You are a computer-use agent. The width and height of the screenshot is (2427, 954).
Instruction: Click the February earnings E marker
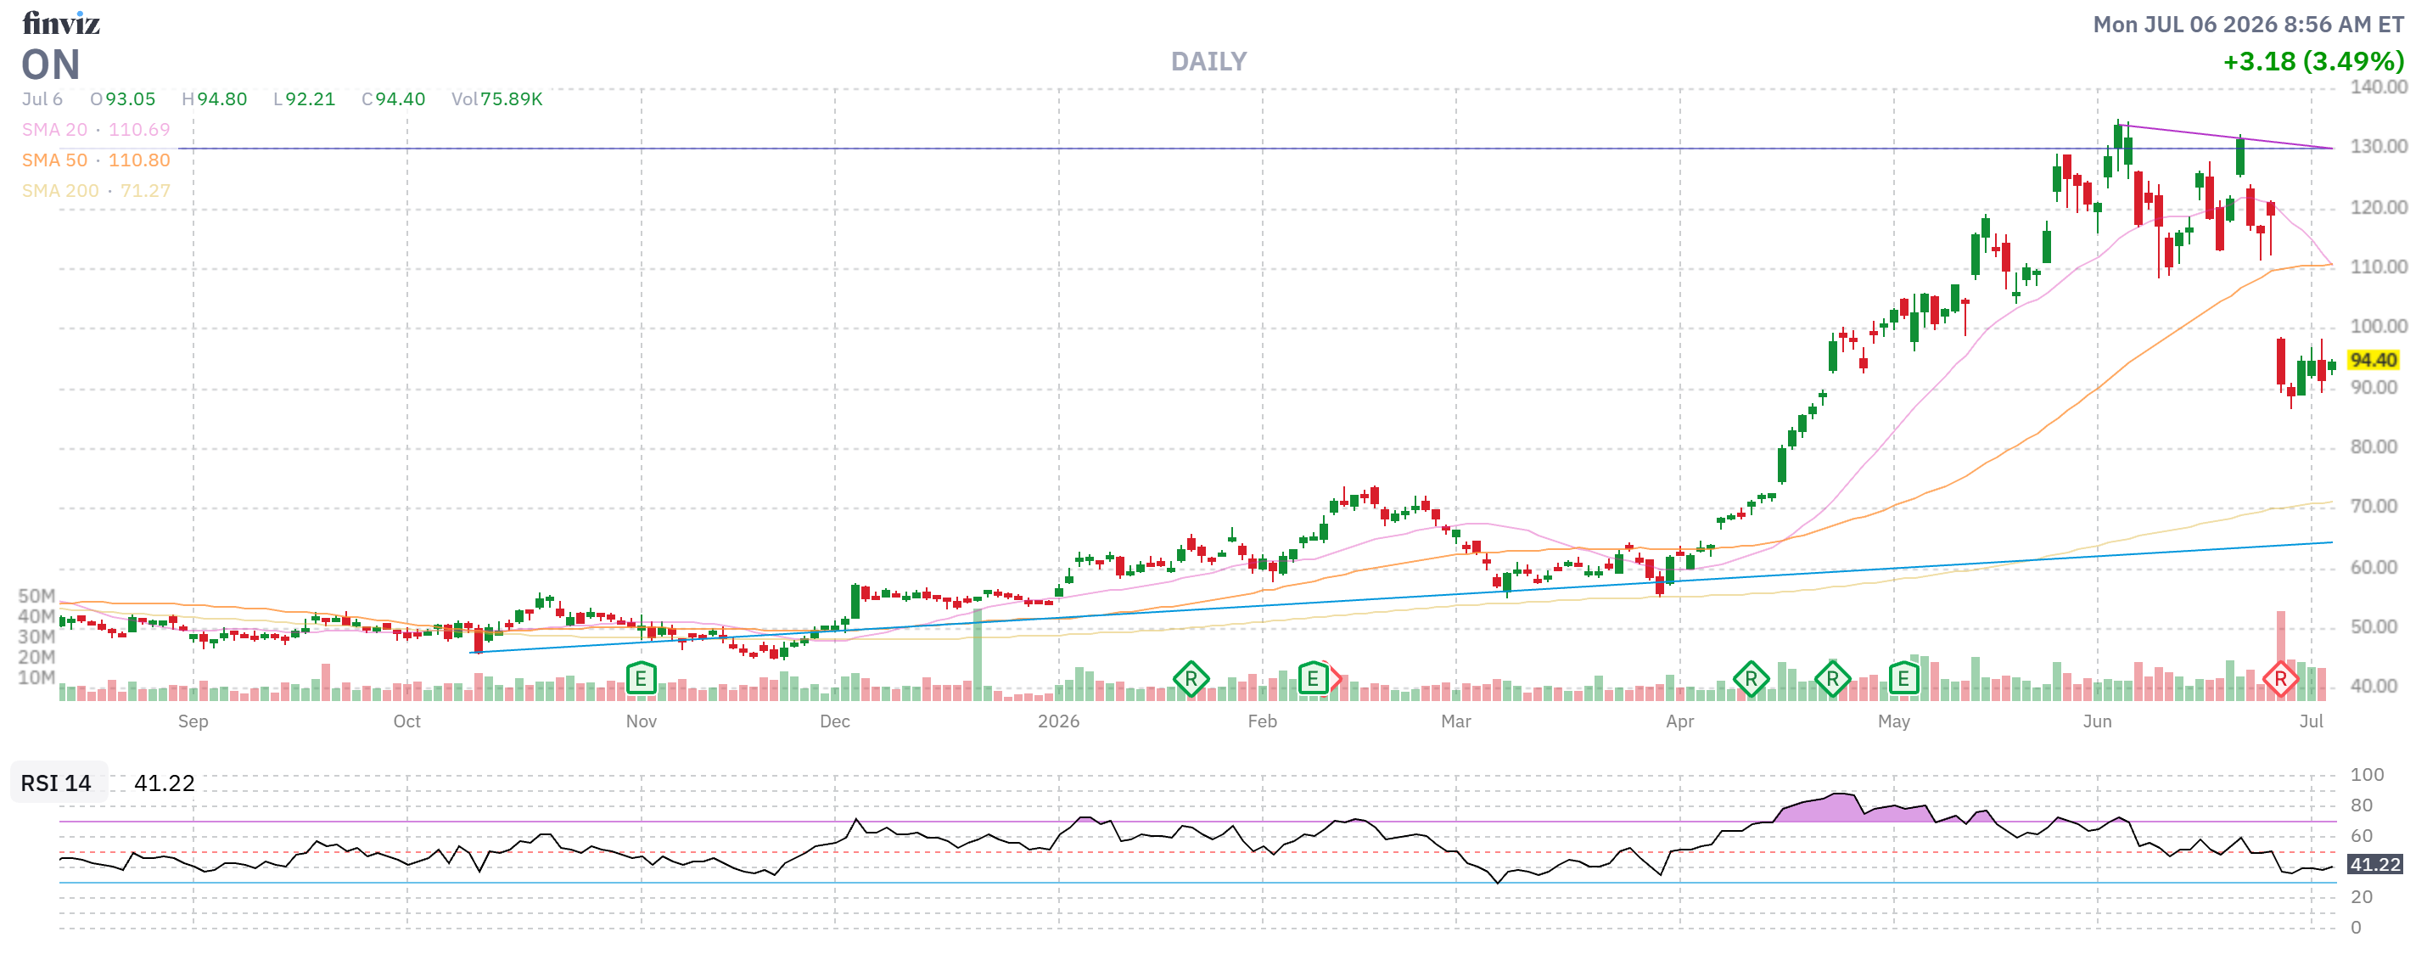[1313, 678]
